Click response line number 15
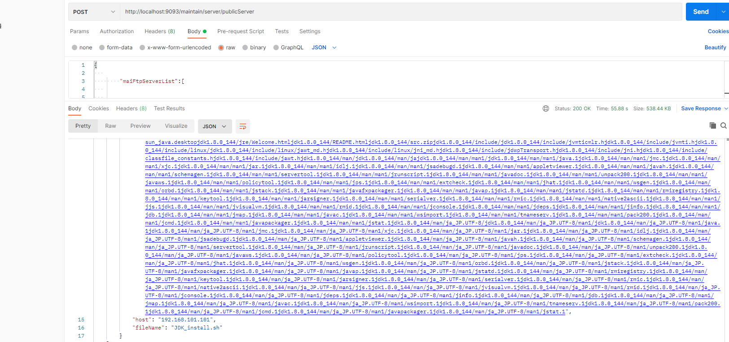Viewport: 729px width, 342px height. (x=81, y=320)
